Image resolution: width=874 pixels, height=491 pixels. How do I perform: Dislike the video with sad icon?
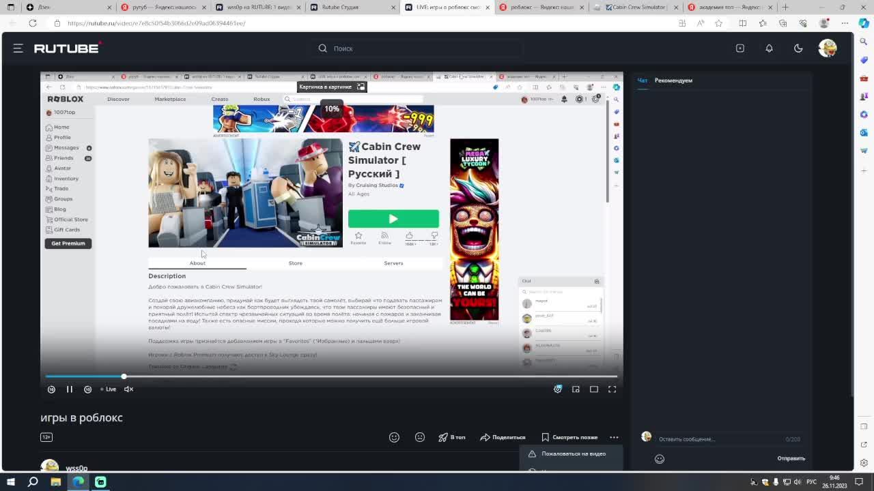click(x=420, y=437)
